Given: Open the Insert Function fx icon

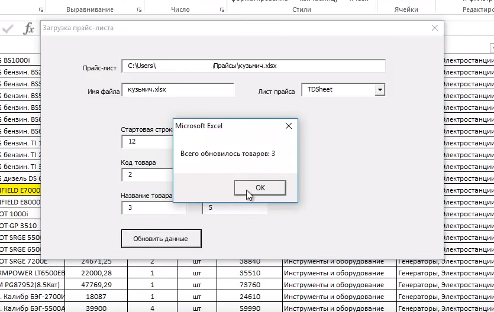Looking at the screenshot, I should click(28, 28).
